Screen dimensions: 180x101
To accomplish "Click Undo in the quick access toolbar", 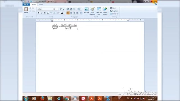I will pyautogui.click(x=31, y=1).
